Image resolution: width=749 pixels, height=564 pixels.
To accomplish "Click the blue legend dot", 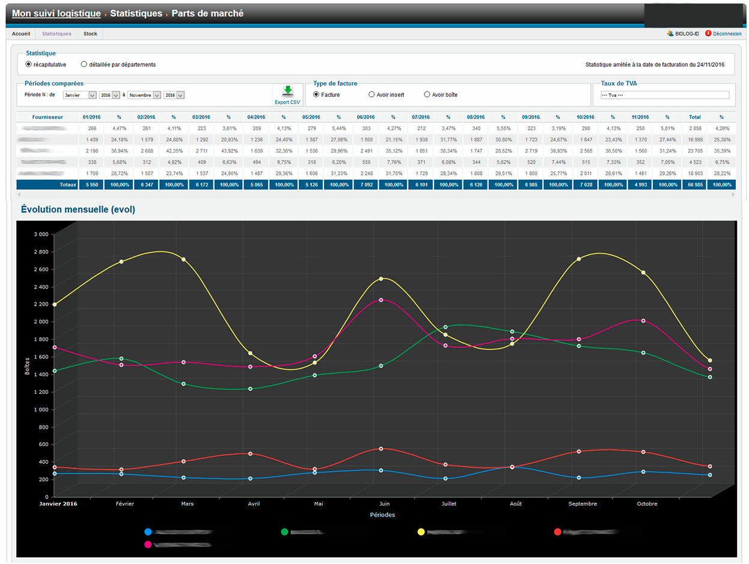I will pos(148,532).
